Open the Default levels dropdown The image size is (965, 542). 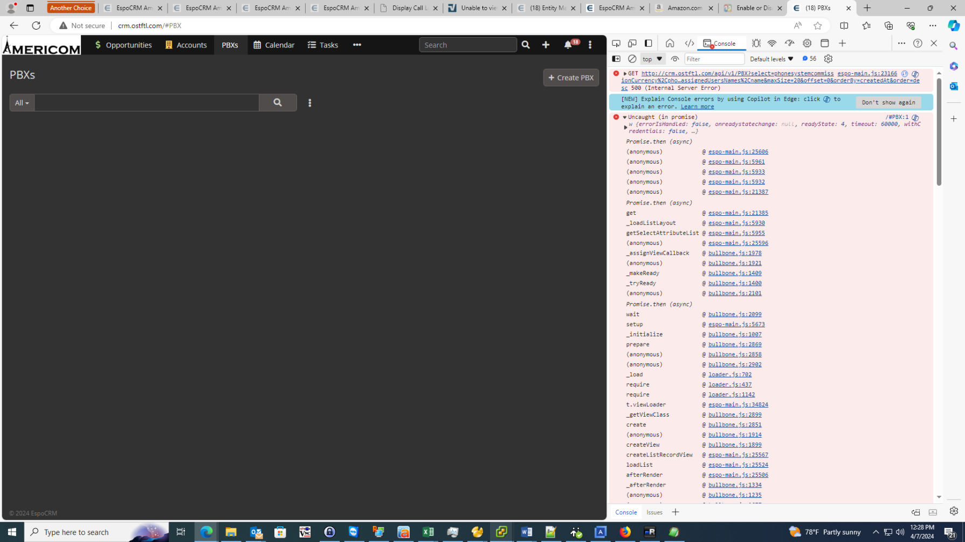pyautogui.click(x=771, y=59)
